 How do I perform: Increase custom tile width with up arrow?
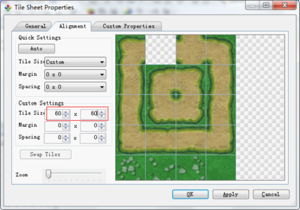66,112
